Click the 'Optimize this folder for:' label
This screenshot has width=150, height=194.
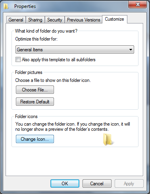37,39
